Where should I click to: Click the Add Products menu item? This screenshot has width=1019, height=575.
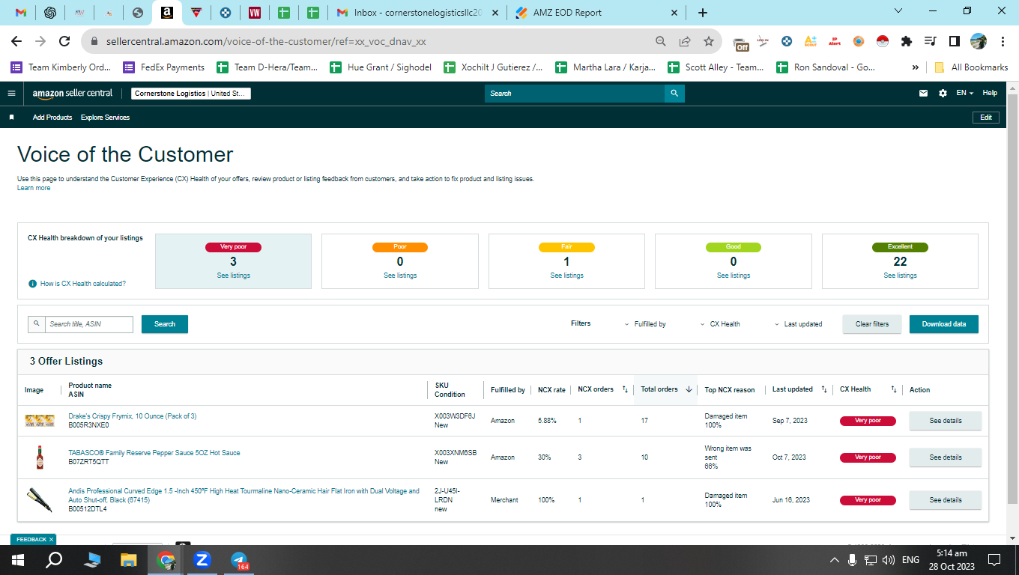(x=52, y=118)
